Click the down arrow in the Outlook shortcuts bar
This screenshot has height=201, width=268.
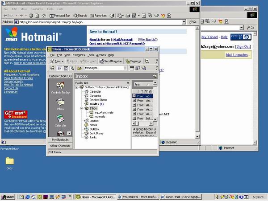(69, 133)
